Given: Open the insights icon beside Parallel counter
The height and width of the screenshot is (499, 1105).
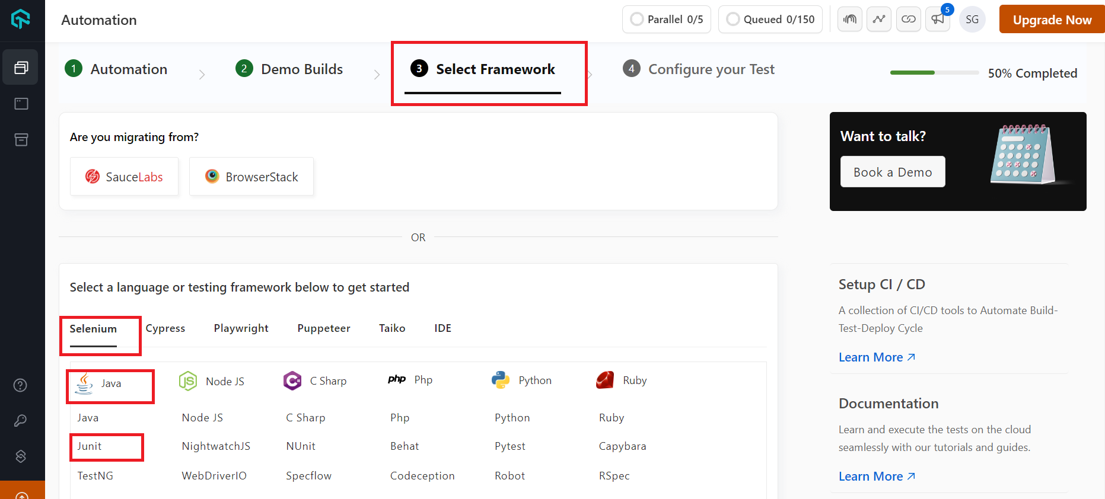Looking at the screenshot, I should 849,19.
